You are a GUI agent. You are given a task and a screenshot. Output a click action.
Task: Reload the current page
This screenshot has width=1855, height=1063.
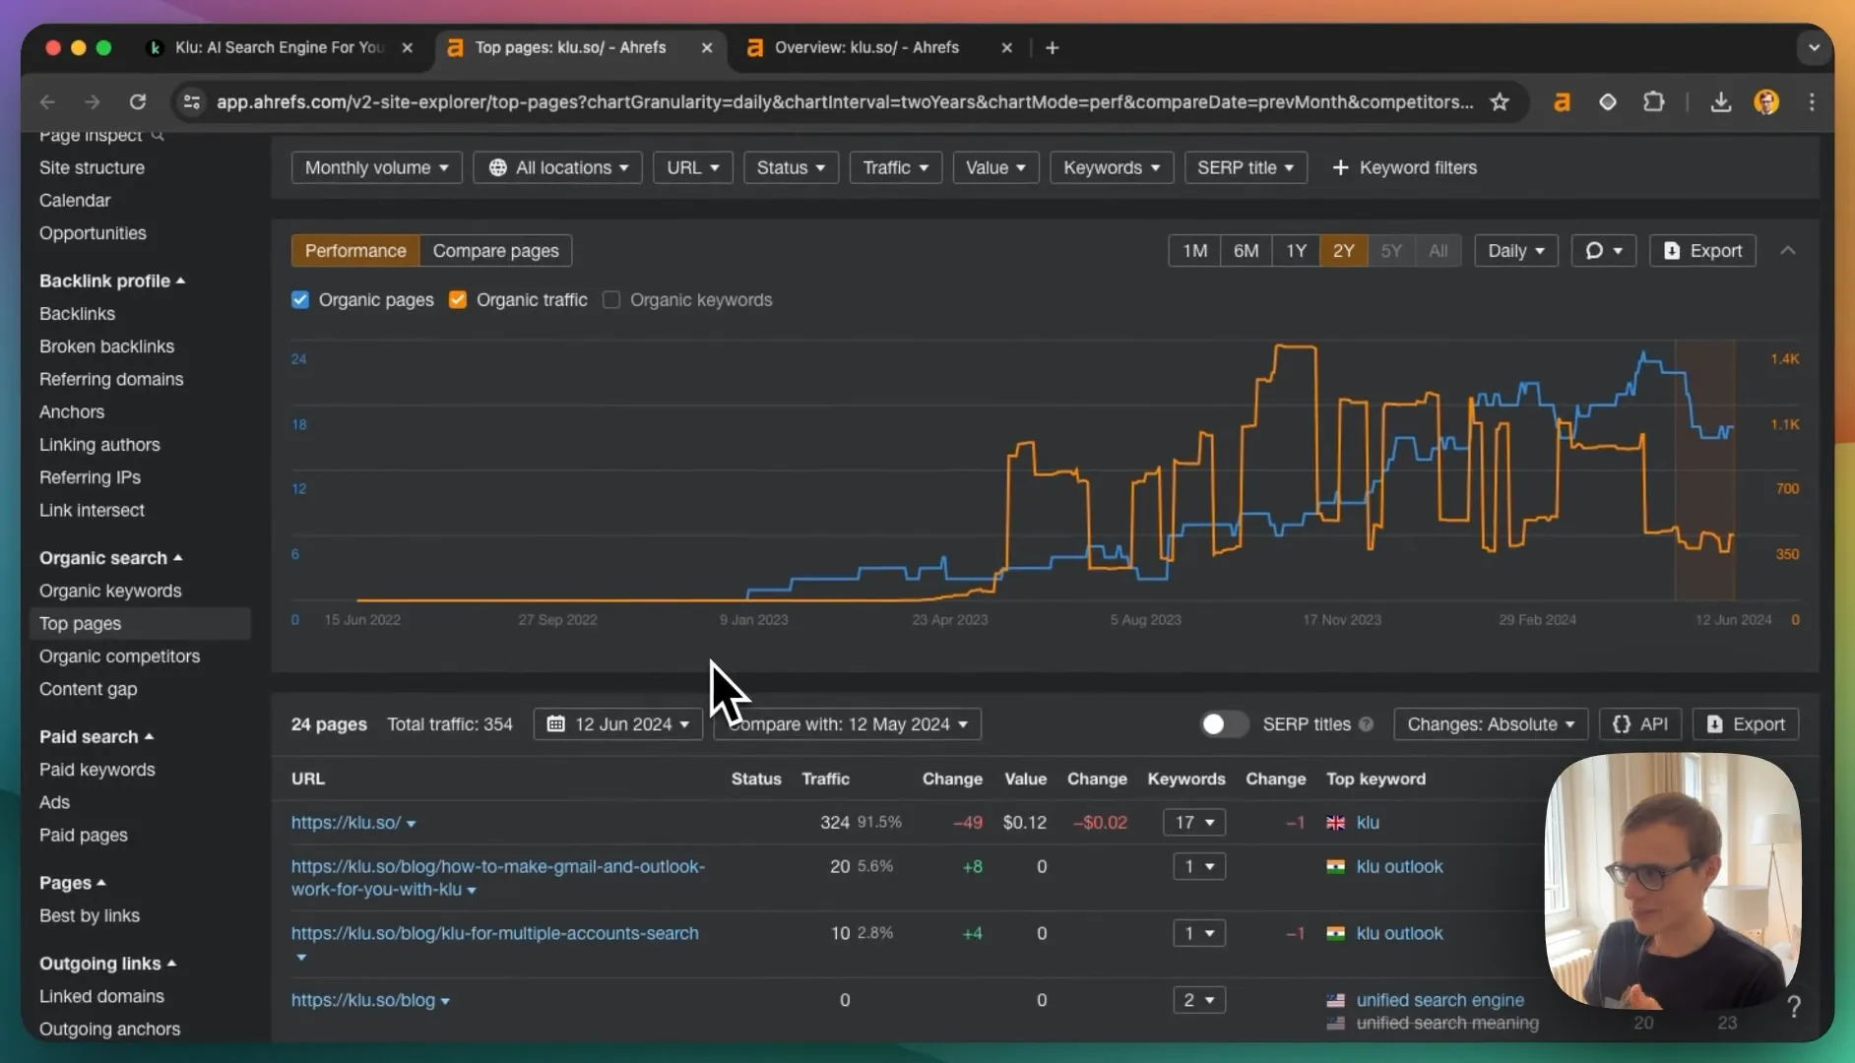138,102
